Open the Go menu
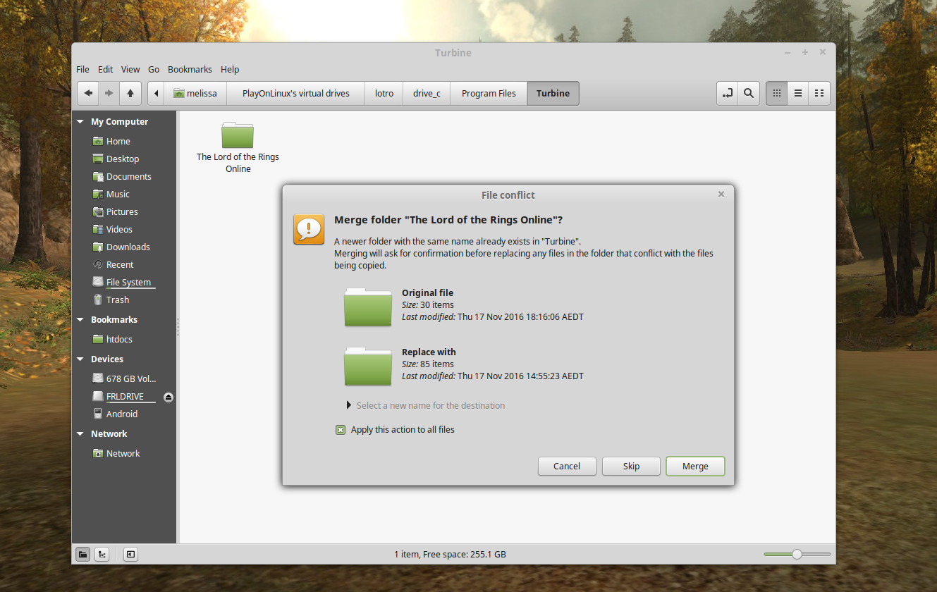Viewport: 937px width, 592px height. pos(154,69)
